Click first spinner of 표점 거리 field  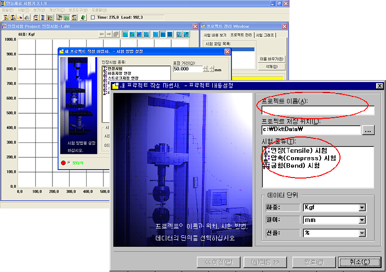(x=205, y=69)
